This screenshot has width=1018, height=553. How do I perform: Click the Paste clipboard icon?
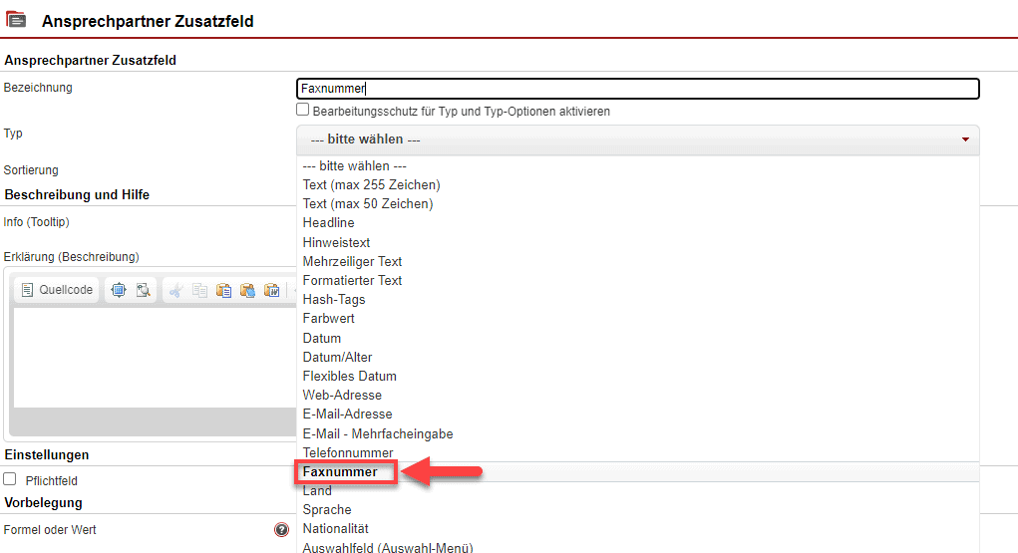224,290
